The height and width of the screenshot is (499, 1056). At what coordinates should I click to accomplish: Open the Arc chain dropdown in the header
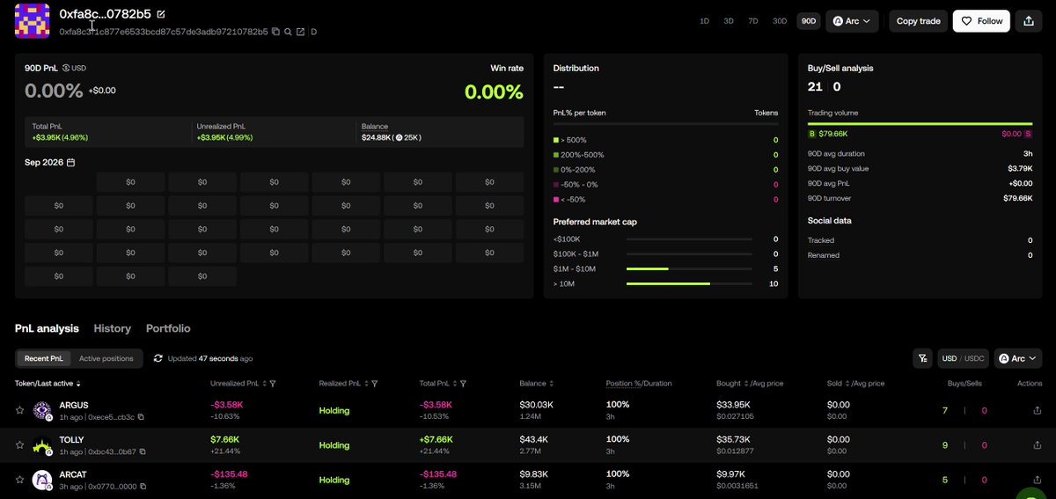tap(852, 21)
